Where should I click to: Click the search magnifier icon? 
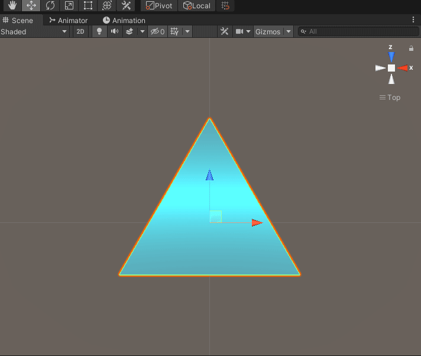303,32
